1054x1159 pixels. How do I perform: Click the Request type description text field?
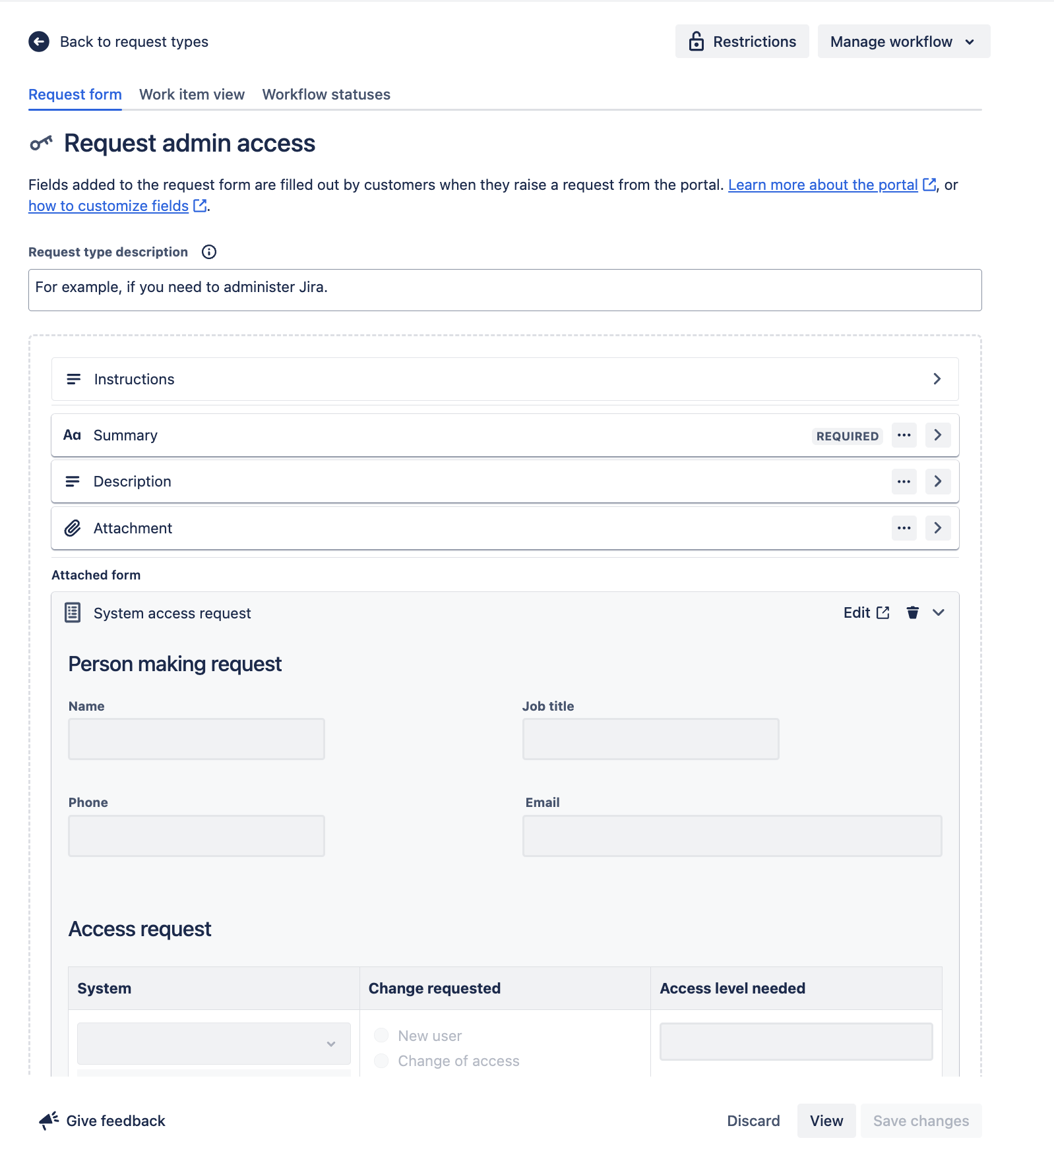(x=505, y=289)
